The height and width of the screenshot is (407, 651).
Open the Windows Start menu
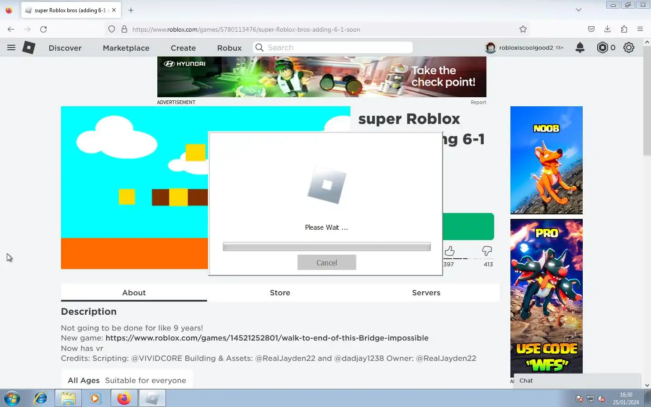(x=12, y=398)
